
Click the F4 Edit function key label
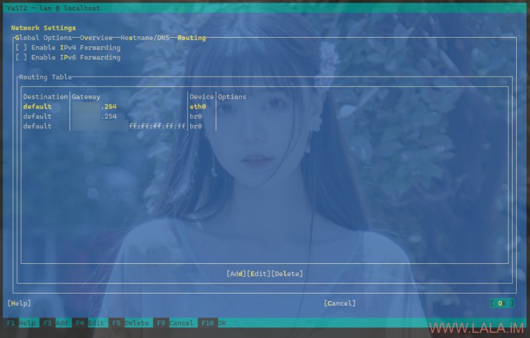[x=90, y=323]
